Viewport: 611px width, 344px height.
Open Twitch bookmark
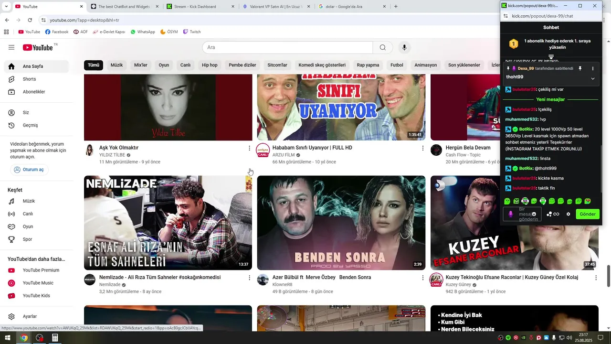[x=192, y=32]
